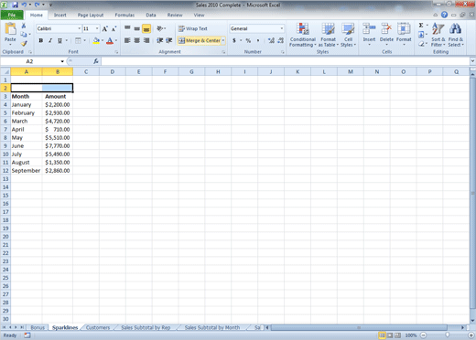
Task: Click the Orientation text angle icon
Action: [x=160, y=28]
